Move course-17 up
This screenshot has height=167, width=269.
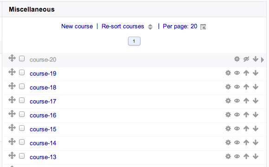click(246, 101)
